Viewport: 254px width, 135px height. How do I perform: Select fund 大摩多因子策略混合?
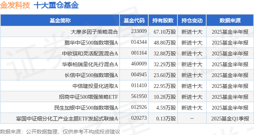94,32
